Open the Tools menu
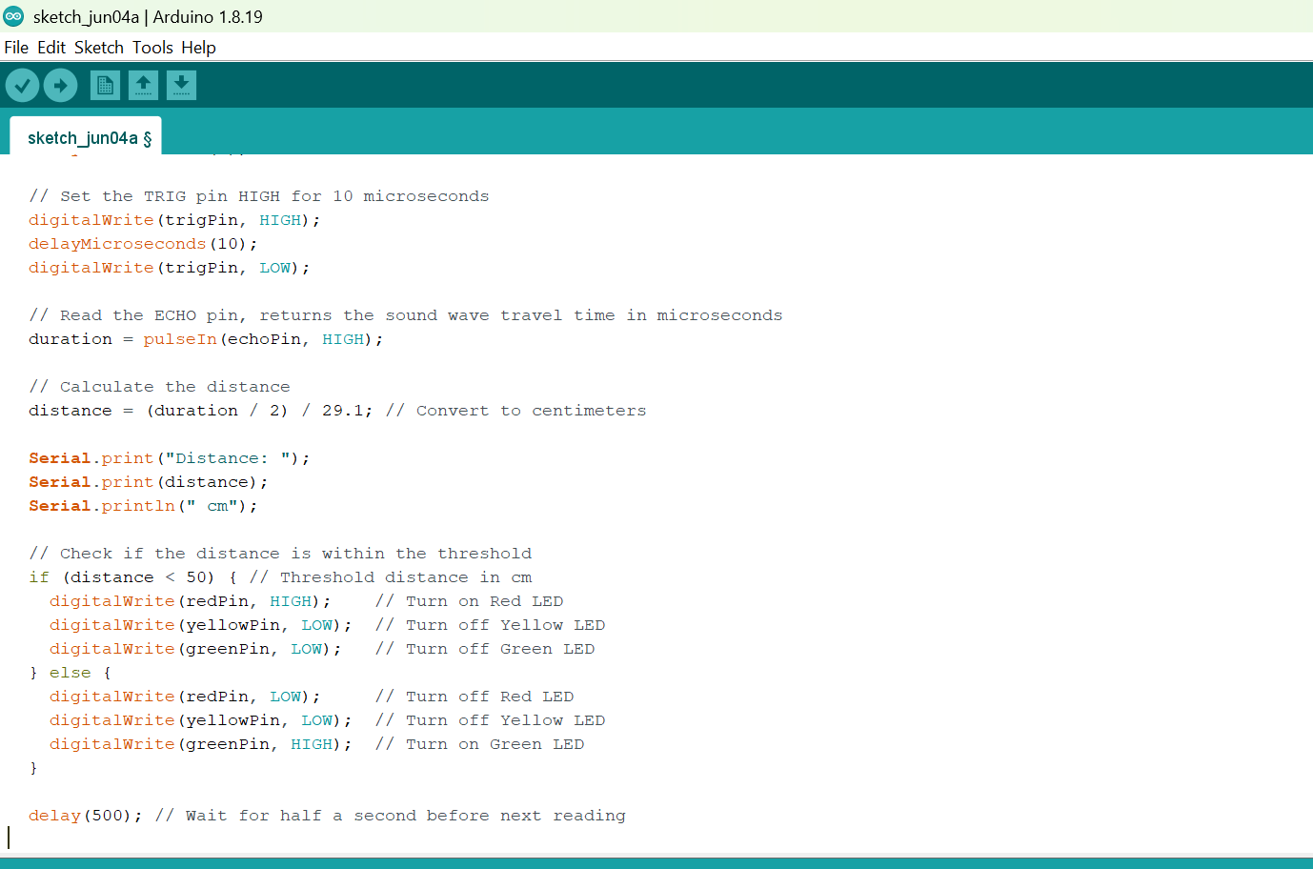The width and height of the screenshot is (1313, 869). 152,48
